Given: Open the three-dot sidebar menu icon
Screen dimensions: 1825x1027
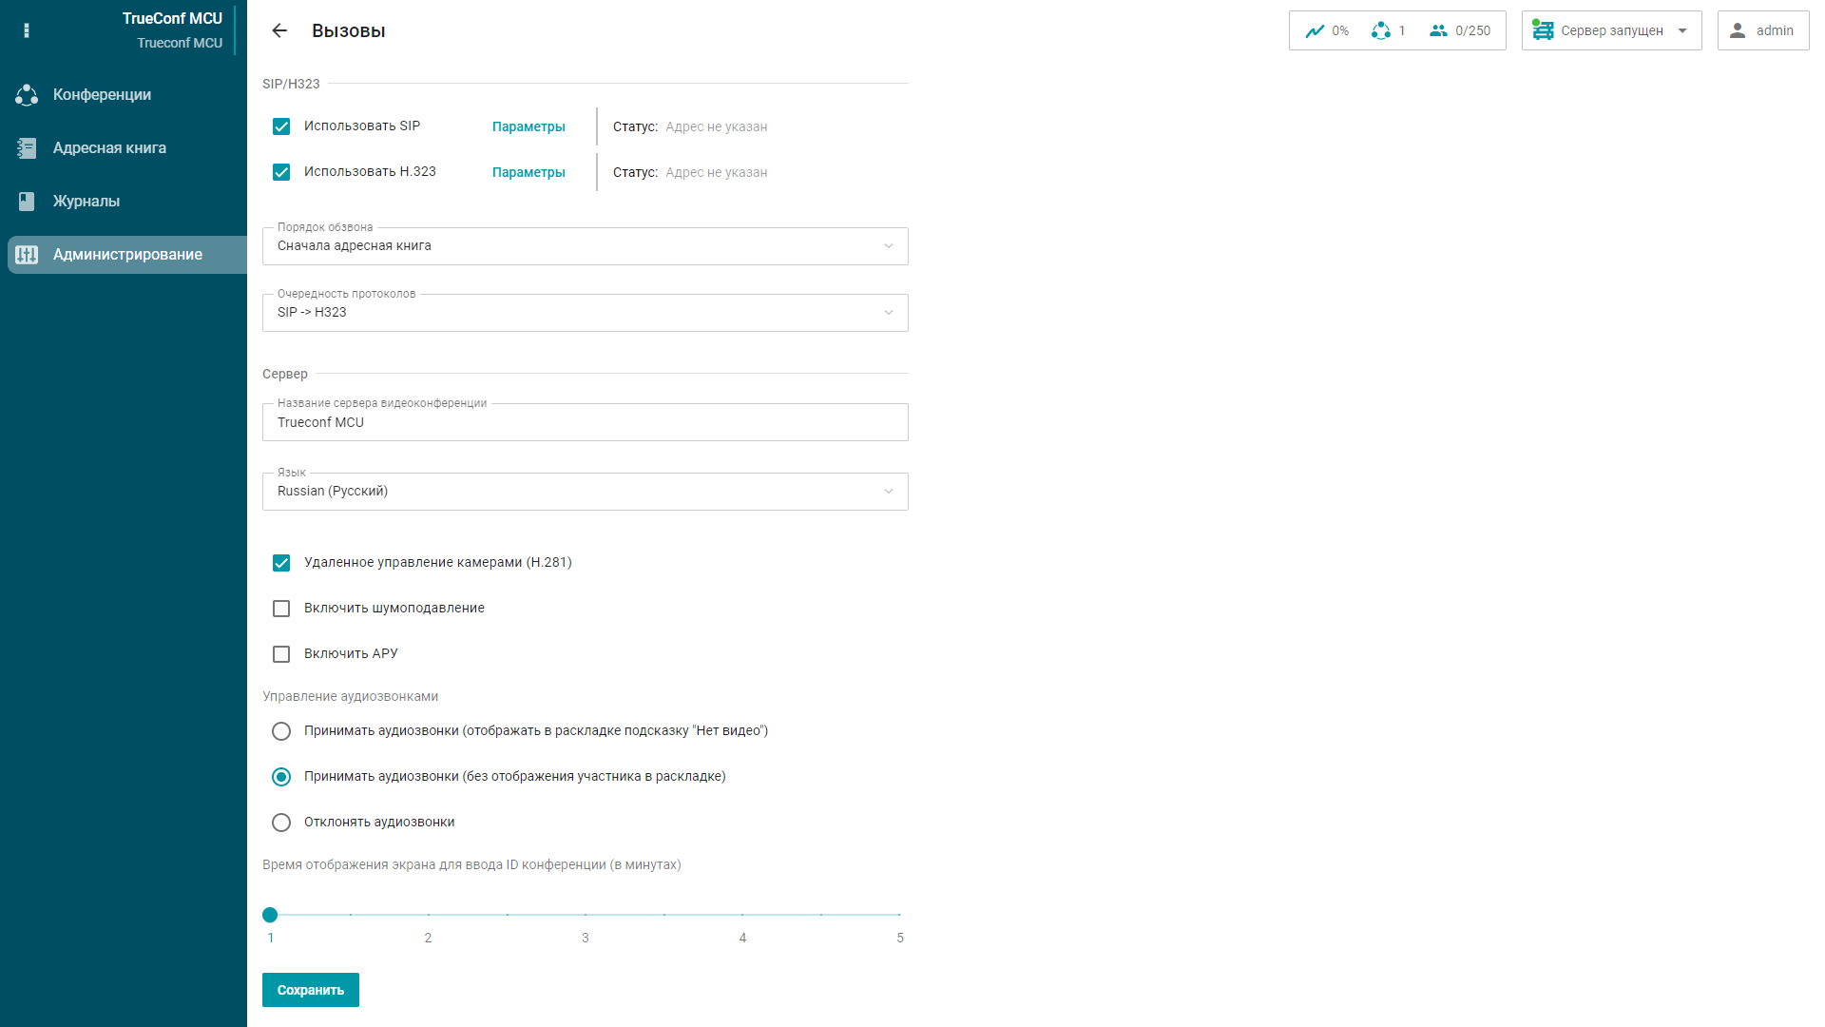Looking at the screenshot, I should 27,30.
